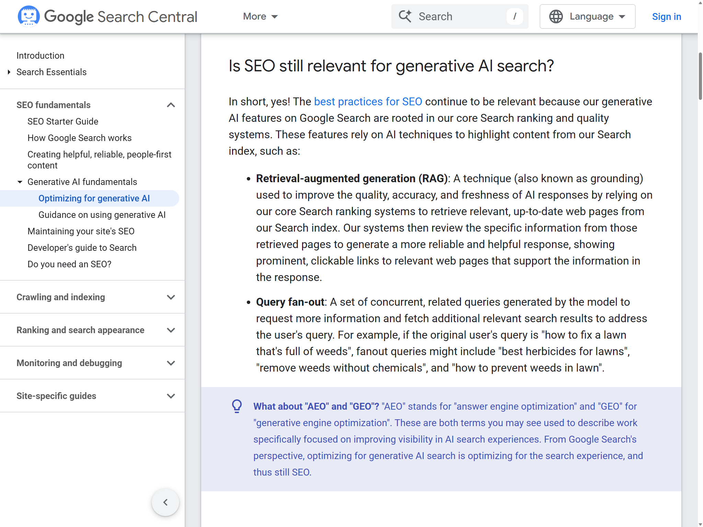703x527 pixels.
Task: Open Do you need an SEO?
Action: 69,264
